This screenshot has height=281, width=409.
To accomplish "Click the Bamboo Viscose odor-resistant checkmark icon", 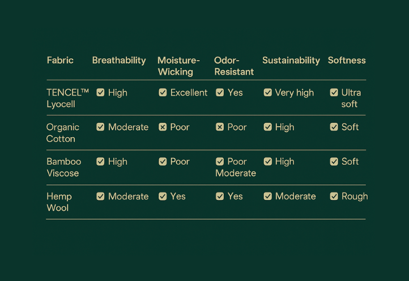I will (x=220, y=161).
